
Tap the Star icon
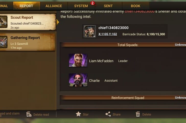point(78,114)
